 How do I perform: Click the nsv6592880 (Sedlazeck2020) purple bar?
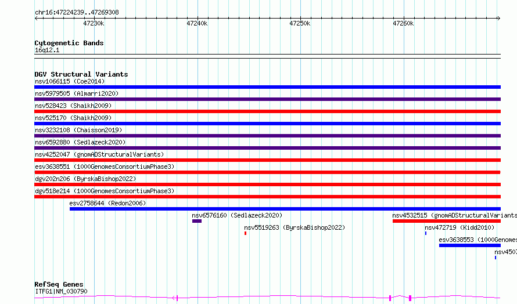pos(267,148)
